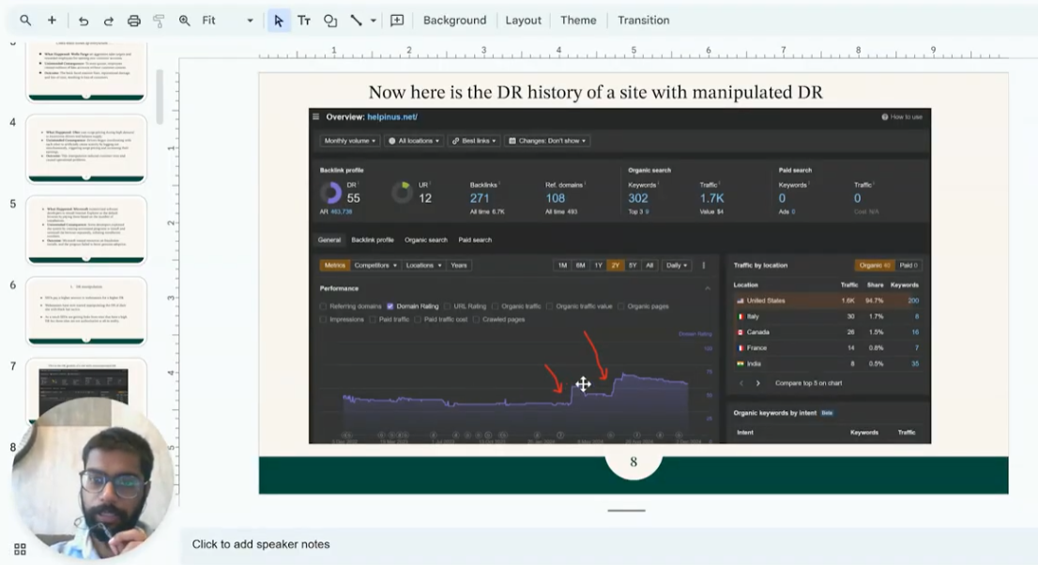The height and width of the screenshot is (565, 1038).
Task: Open the Background options
Action: pos(454,20)
